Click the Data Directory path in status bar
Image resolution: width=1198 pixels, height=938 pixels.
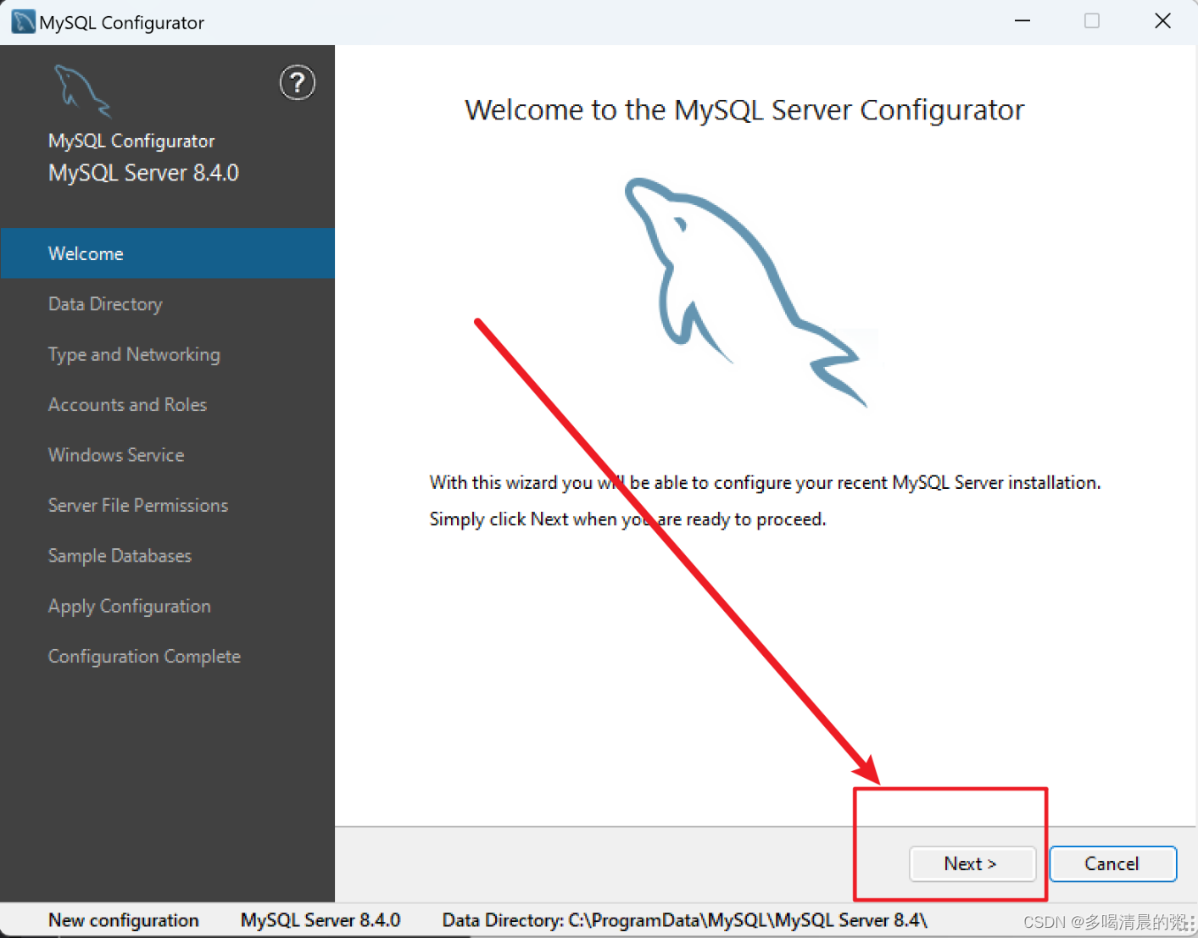point(685,921)
